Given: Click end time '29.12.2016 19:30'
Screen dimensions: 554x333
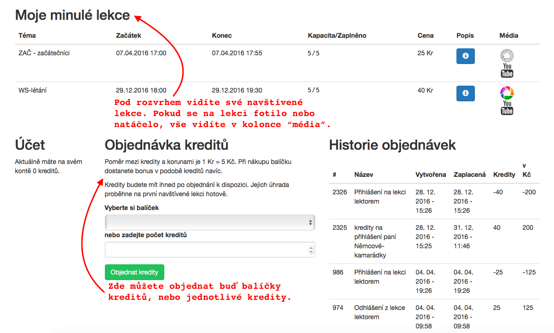Looking at the screenshot, I should coord(237,90).
